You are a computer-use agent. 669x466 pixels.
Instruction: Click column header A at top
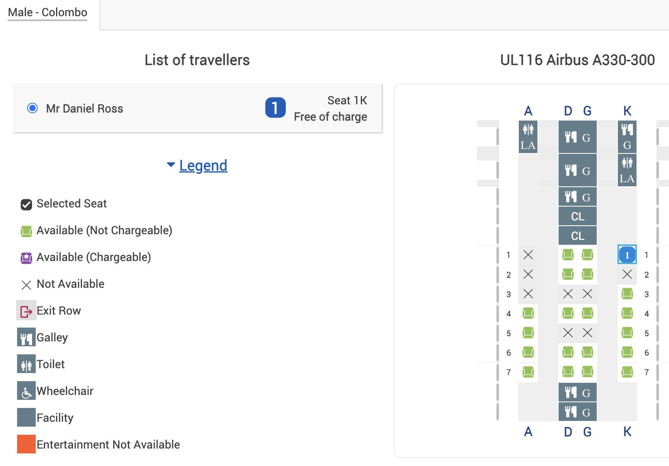[x=528, y=111]
